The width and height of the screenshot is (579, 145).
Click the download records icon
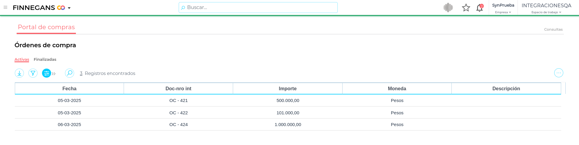tap(19, 73)
